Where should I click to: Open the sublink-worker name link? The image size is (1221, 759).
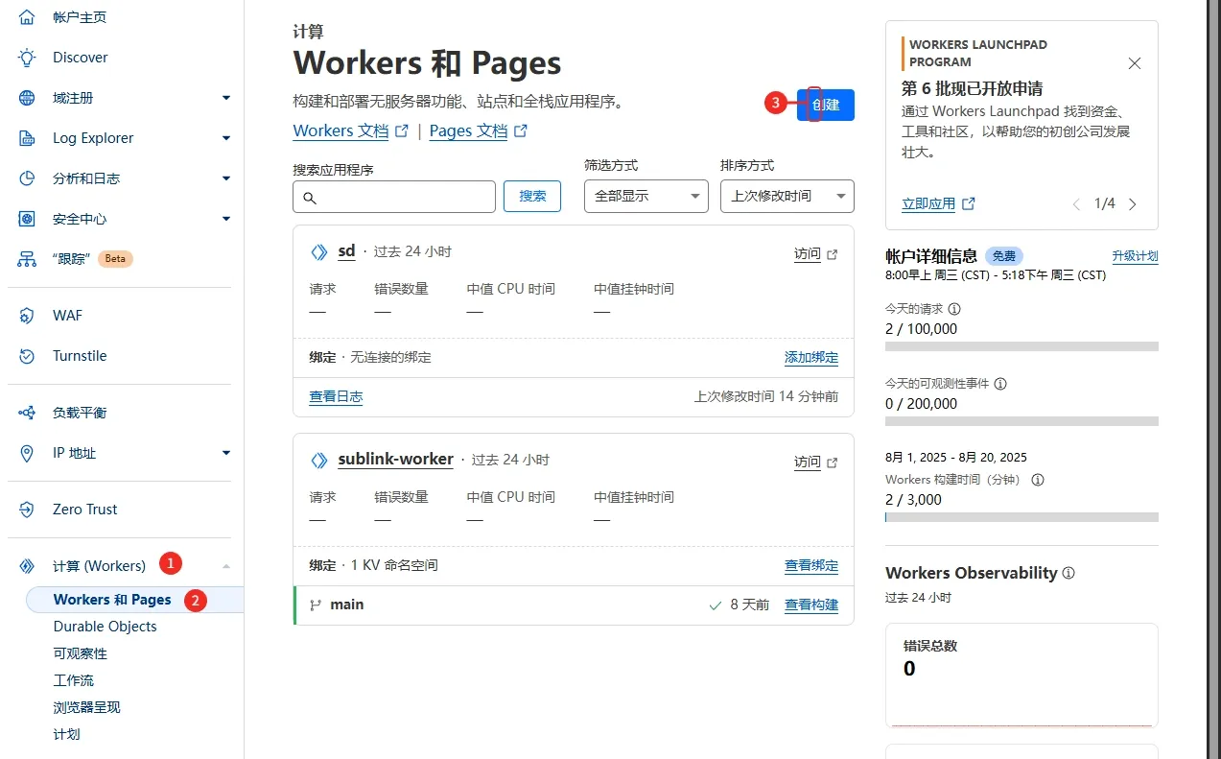tap(395, 460)
